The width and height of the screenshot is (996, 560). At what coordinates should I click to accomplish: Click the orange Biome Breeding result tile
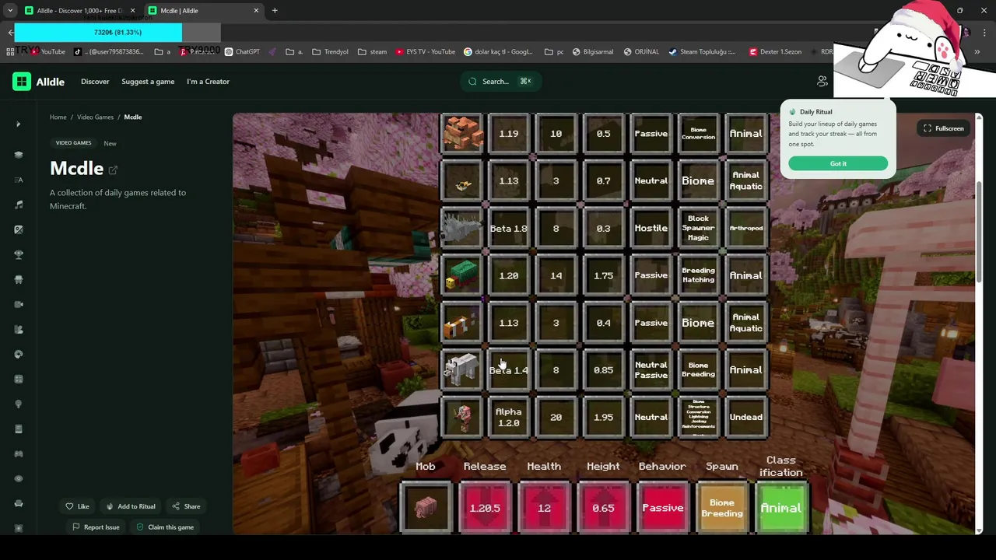(722, 508)
